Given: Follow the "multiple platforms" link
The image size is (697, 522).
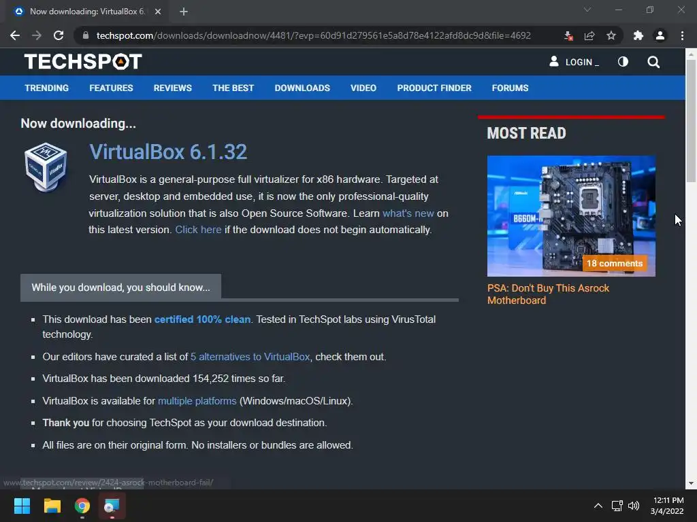Looking at the screenshot, I should coord(197,401).
